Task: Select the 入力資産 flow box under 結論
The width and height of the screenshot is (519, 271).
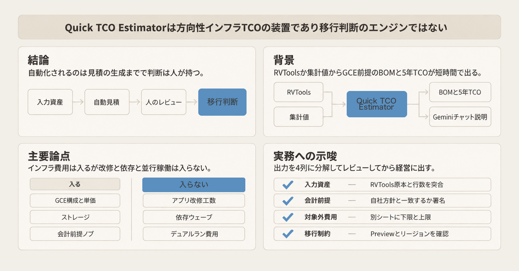Action: [50, 102]
